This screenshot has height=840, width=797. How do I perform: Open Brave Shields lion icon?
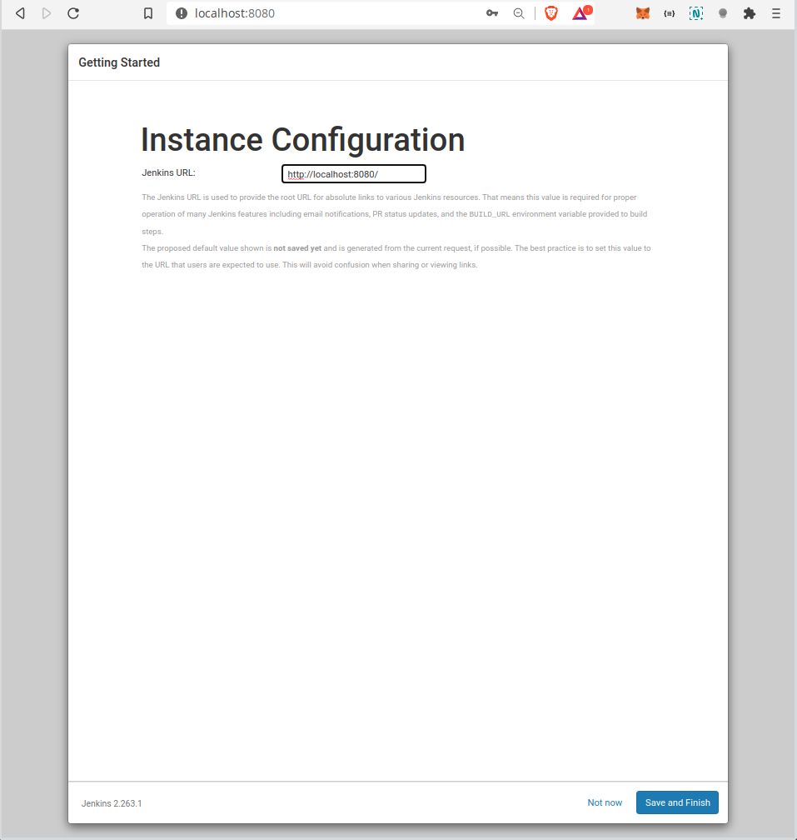pos(550,13)
